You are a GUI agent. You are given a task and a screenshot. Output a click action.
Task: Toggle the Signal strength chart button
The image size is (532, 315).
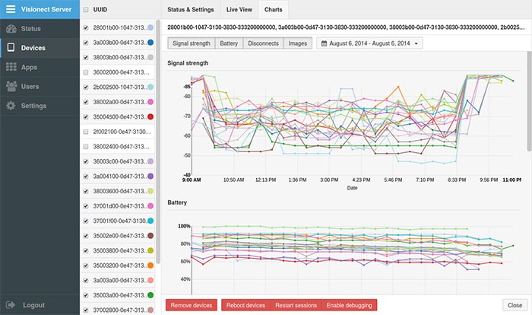[191, 43]
